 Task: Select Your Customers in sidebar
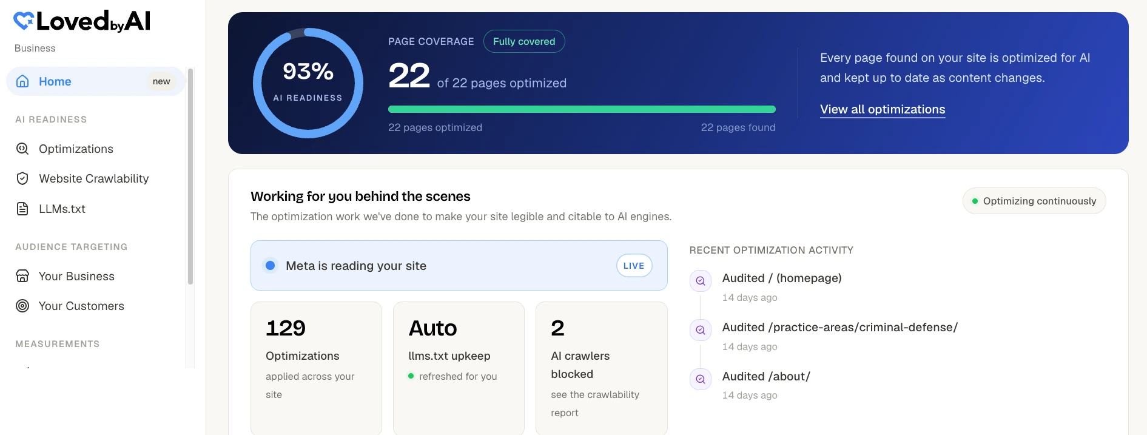click(95, 306)
